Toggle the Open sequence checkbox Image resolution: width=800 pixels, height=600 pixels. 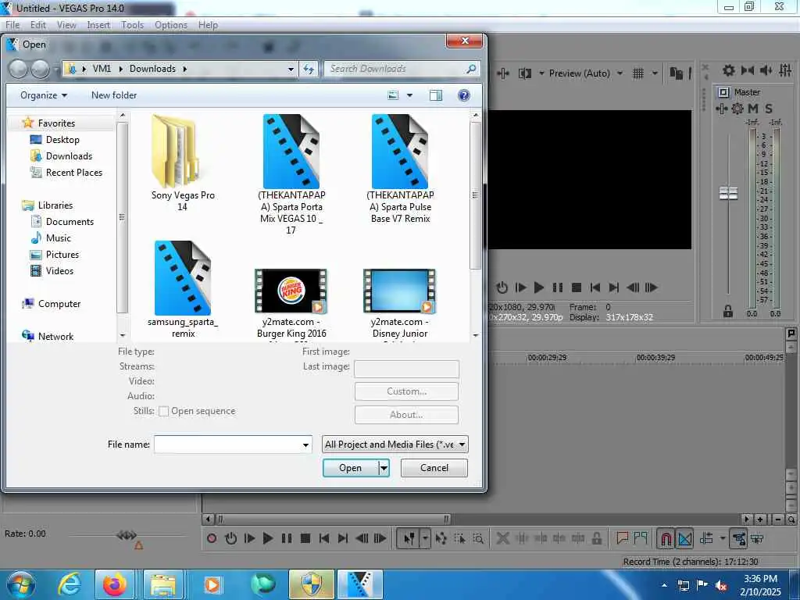point(164,411)
